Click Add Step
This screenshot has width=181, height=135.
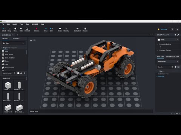click(x=160, y=76)
